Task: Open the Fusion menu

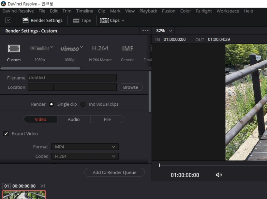Action: tap(169, 11)
